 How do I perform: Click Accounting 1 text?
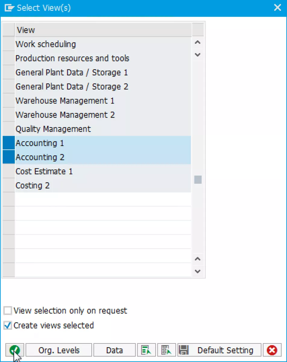pyautogui.click(x=40, y=143)
